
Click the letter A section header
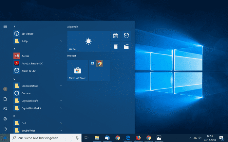click(14, 49)
